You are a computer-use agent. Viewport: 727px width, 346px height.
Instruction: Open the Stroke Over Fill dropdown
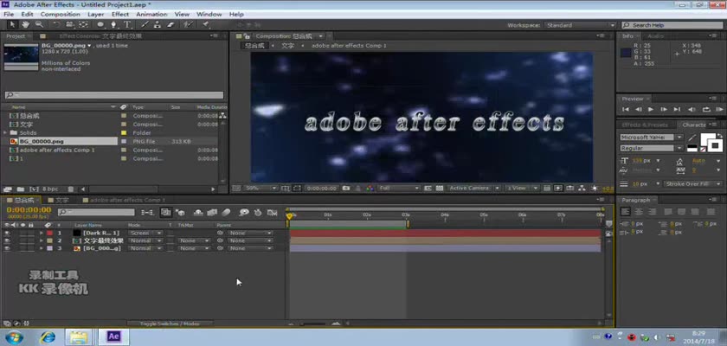692,184
